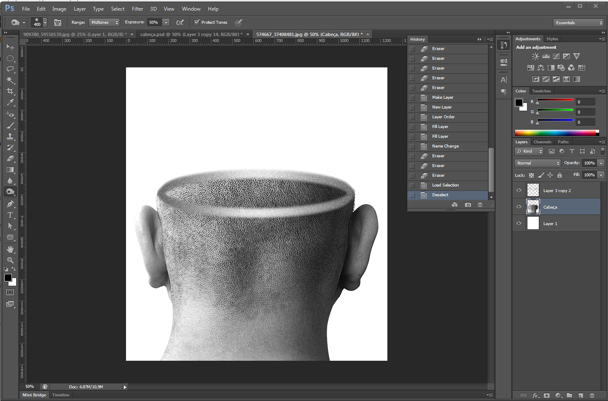Open the Range dropdown set to Midtones
The height and width of the screenshot is (401, 608).
point(104,22)
